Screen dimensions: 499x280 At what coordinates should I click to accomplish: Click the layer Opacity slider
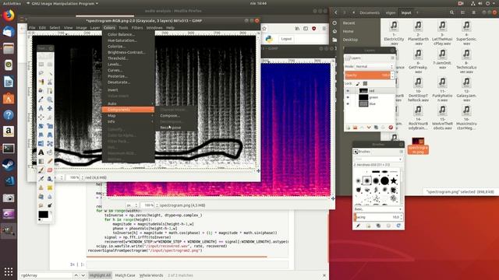point(367,75)
